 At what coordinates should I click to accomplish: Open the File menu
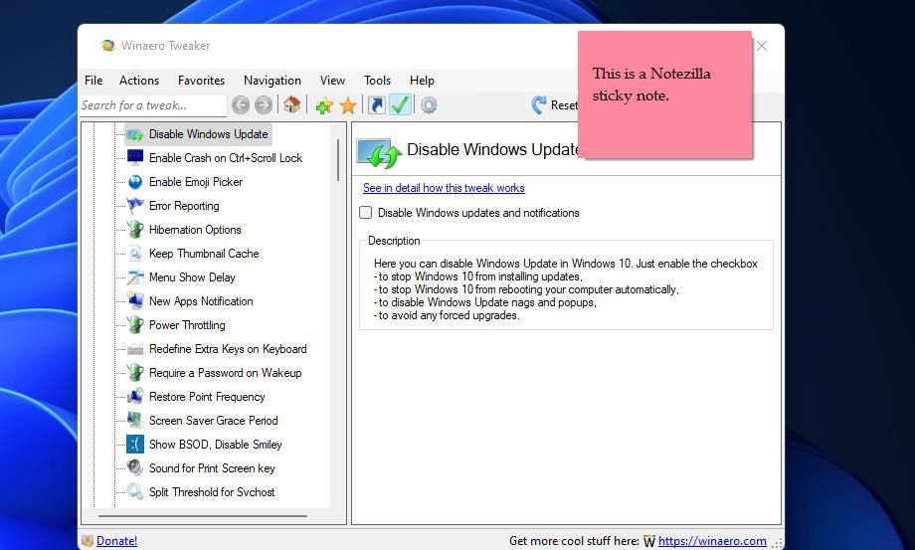click(93, 81)
